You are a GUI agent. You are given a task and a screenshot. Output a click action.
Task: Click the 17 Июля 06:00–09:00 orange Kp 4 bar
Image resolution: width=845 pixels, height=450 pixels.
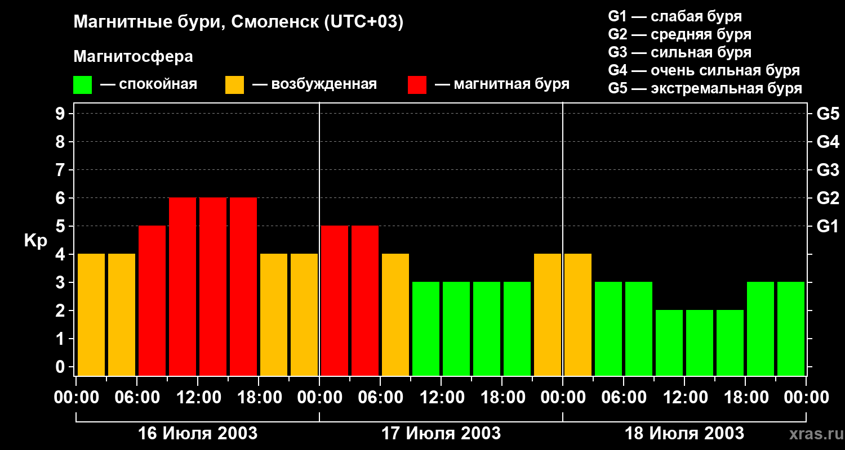[395, 315]
